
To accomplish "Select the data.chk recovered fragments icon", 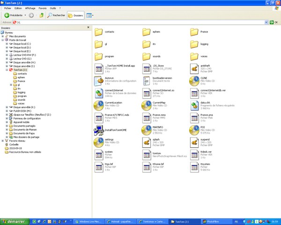I will coord(194,105).
